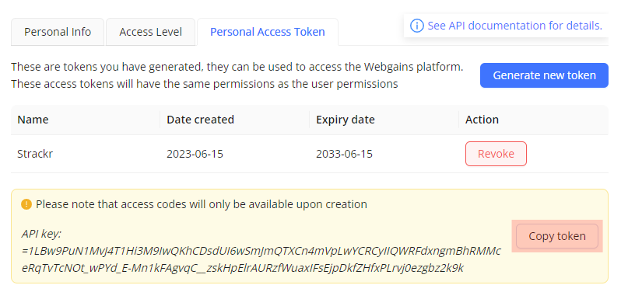The width and height of the screenshot is (621, 299).
Task: Click the Action column header
Action: [x=482, y=120]
